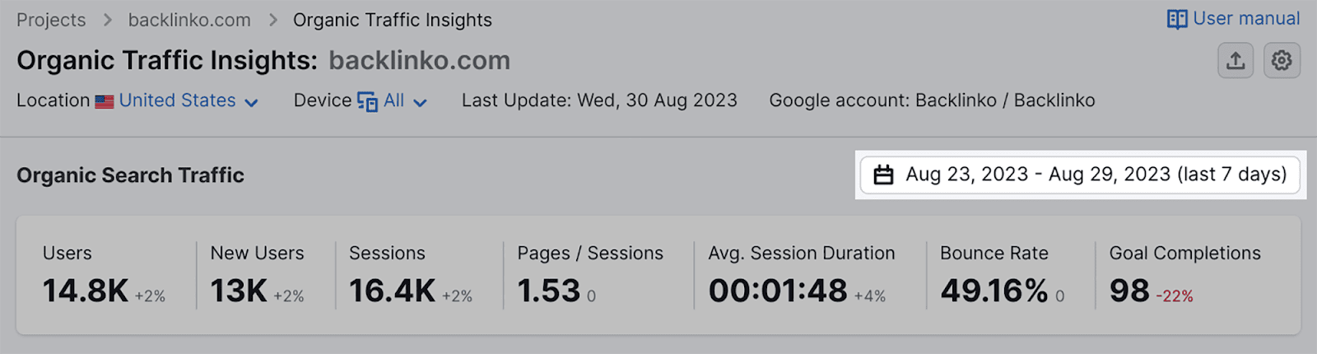Select the Users 14.8K metric
The width and height of the screenshot is (1317, 354).
[86, 290]
